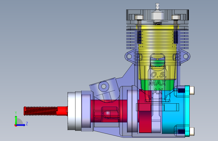The width and height of the screenshot is (218, 141).
Task: Click the red origin point of triad
Action: click(x=16, y=125)
